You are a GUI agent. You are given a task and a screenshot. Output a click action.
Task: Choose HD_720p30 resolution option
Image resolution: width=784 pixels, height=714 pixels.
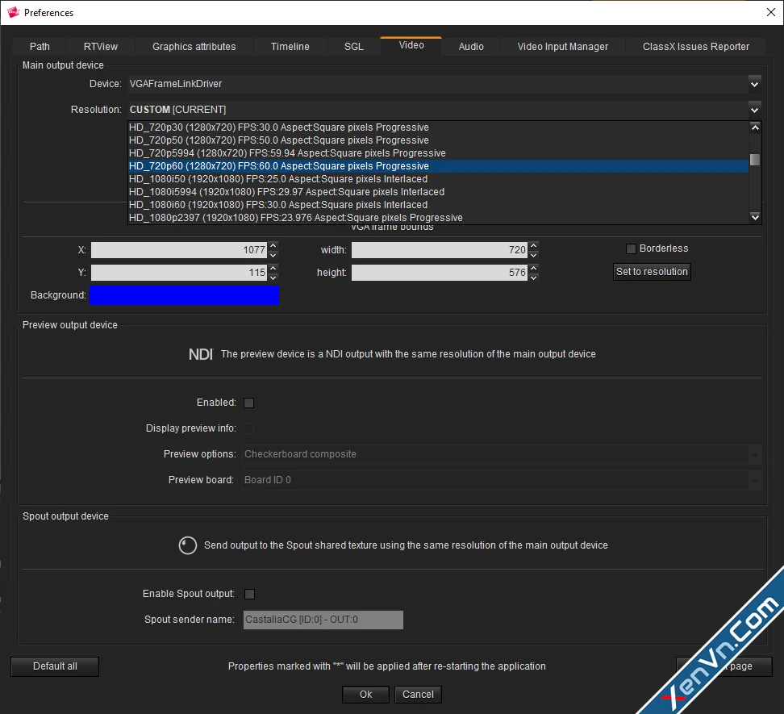coord(439,127)
